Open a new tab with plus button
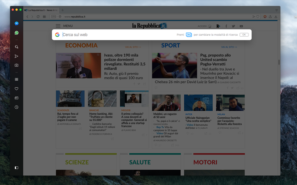Screen dimensions: 297x185 pos(62,10)
